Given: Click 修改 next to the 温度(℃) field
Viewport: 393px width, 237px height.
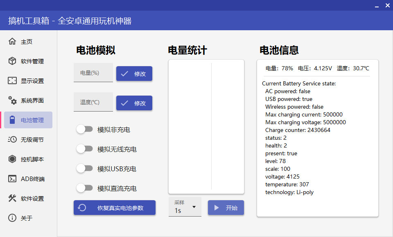Looking at the screenshot, I should [134, 103].
